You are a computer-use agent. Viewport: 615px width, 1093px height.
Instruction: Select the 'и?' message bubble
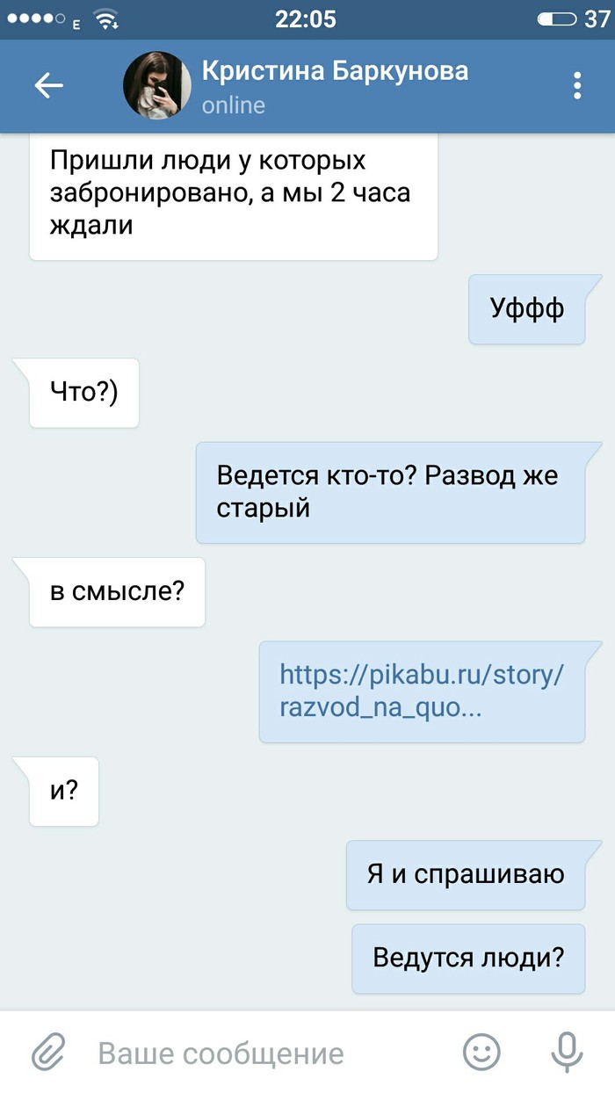click(64, 791)
